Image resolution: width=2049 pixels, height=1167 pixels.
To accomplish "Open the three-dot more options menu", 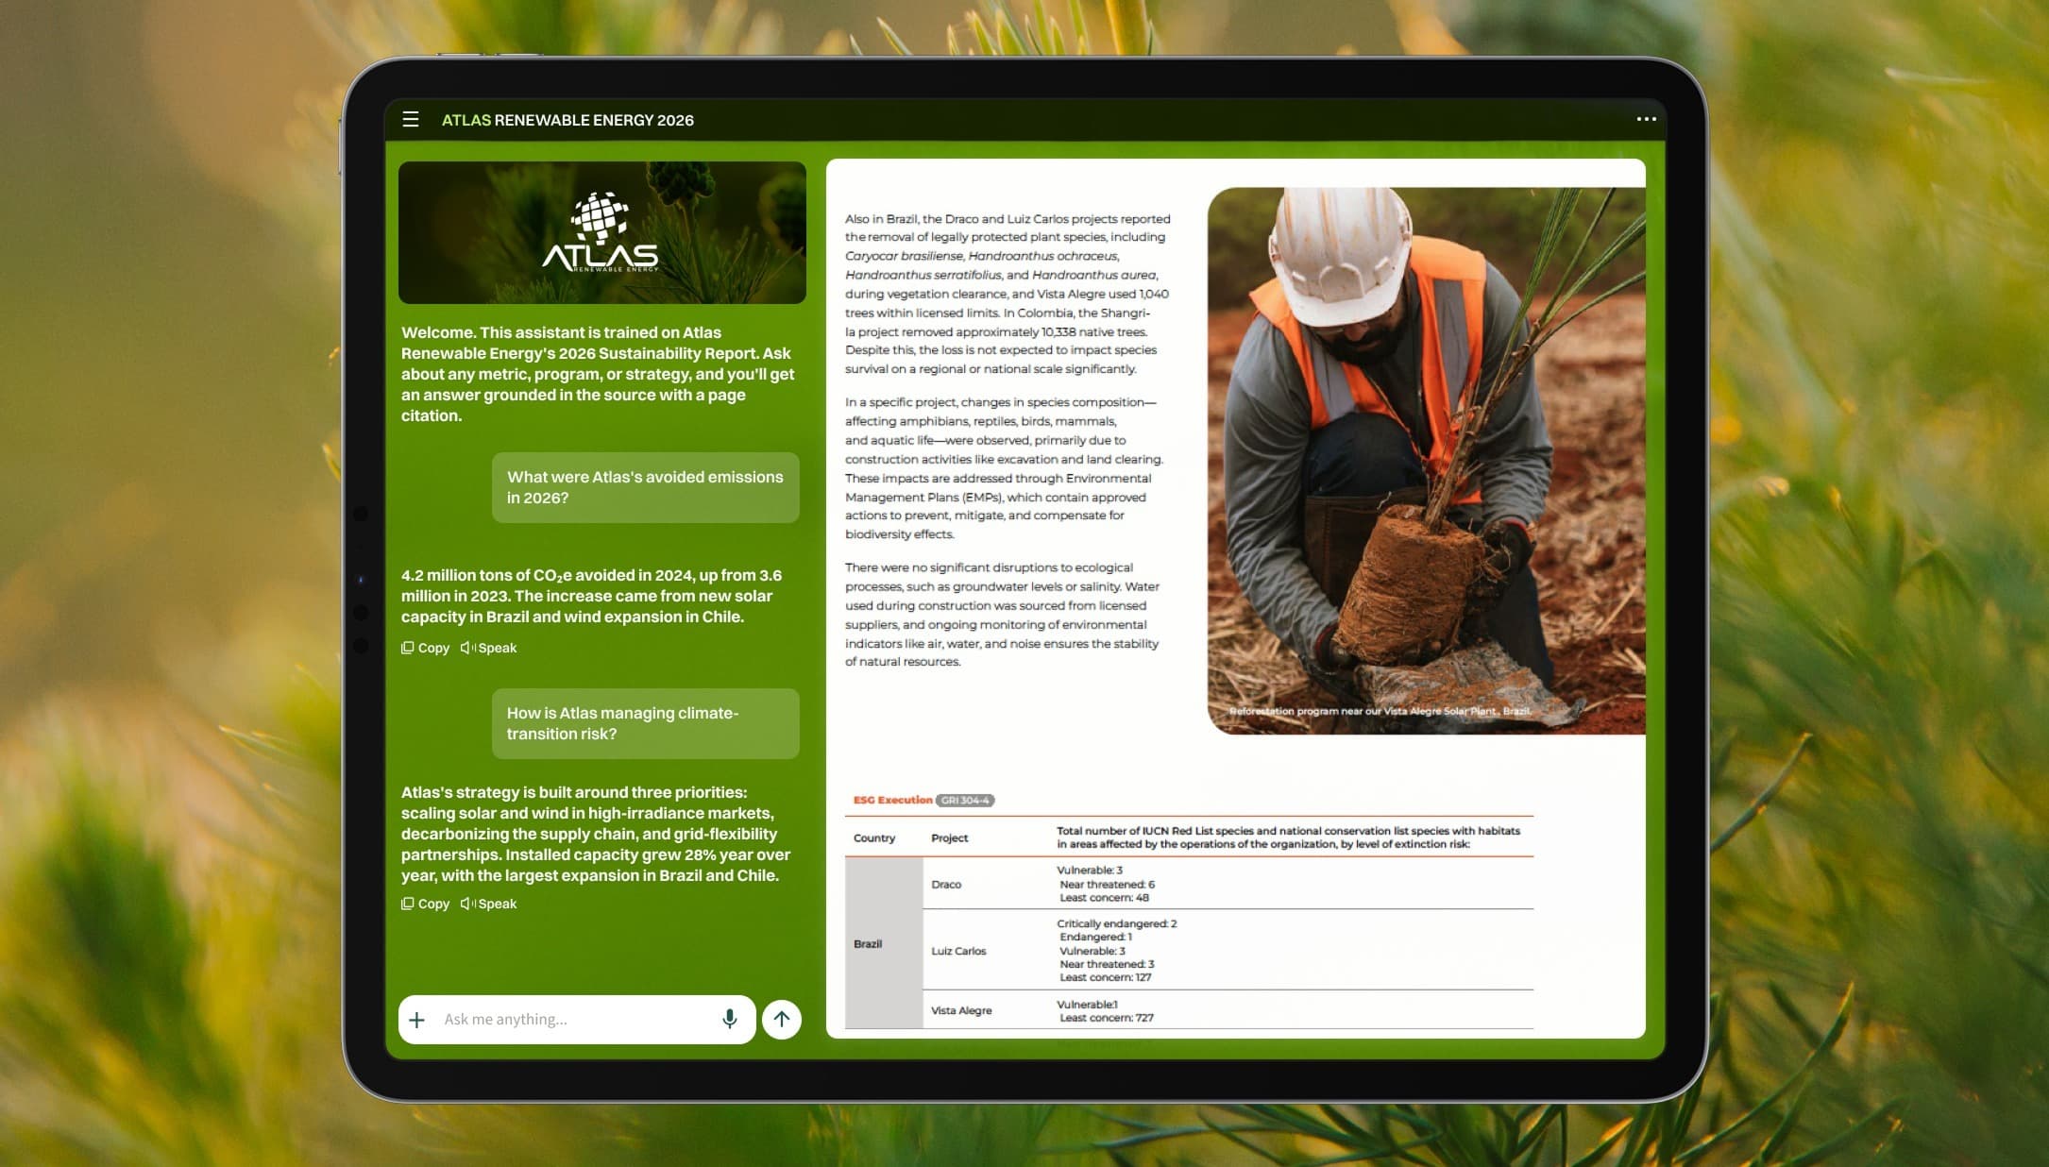I will tap(1646, 119).
